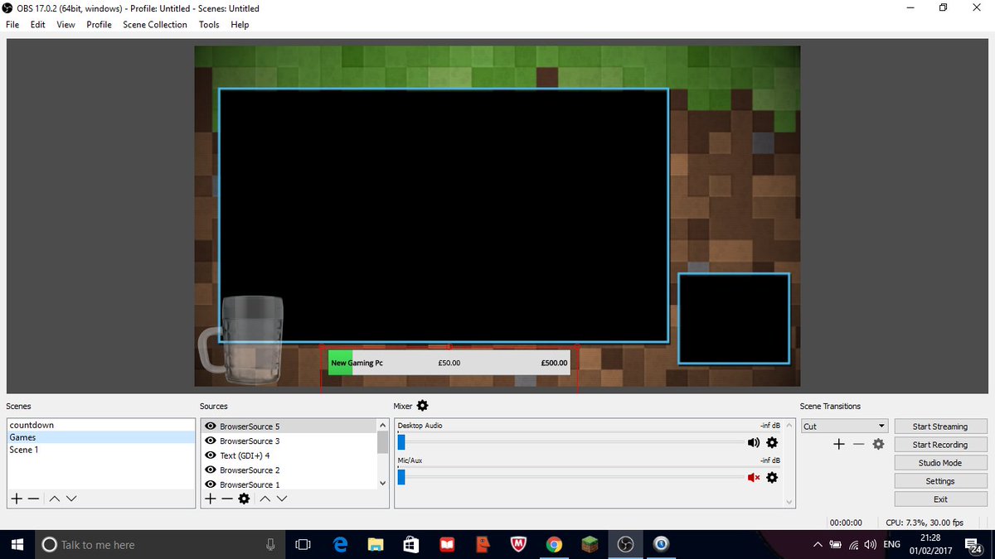Screen dimensions: 995x559
Task: Open Task View on taskbar
Action: [303, 544]
